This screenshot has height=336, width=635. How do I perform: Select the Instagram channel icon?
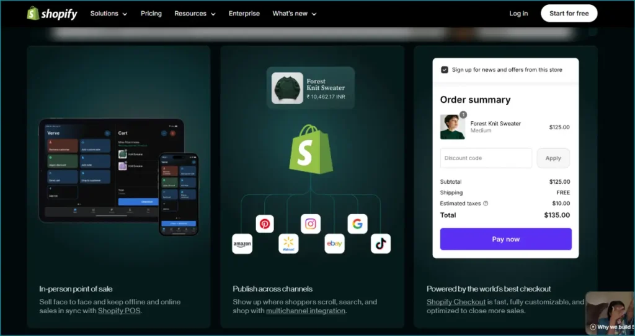311,223
